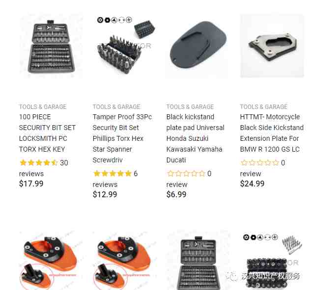Click Tools & Garage category above Black kickstand pad
Viewport: 310px width, 290px height.
pyautogui.click(x=190, y=107)
